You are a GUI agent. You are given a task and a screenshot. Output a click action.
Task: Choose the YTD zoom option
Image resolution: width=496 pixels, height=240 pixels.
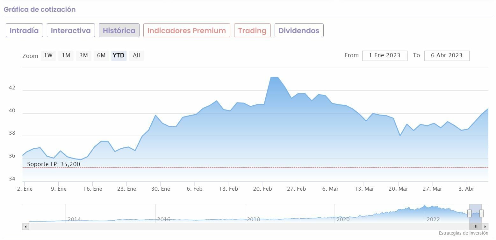[x=119, y=55]
